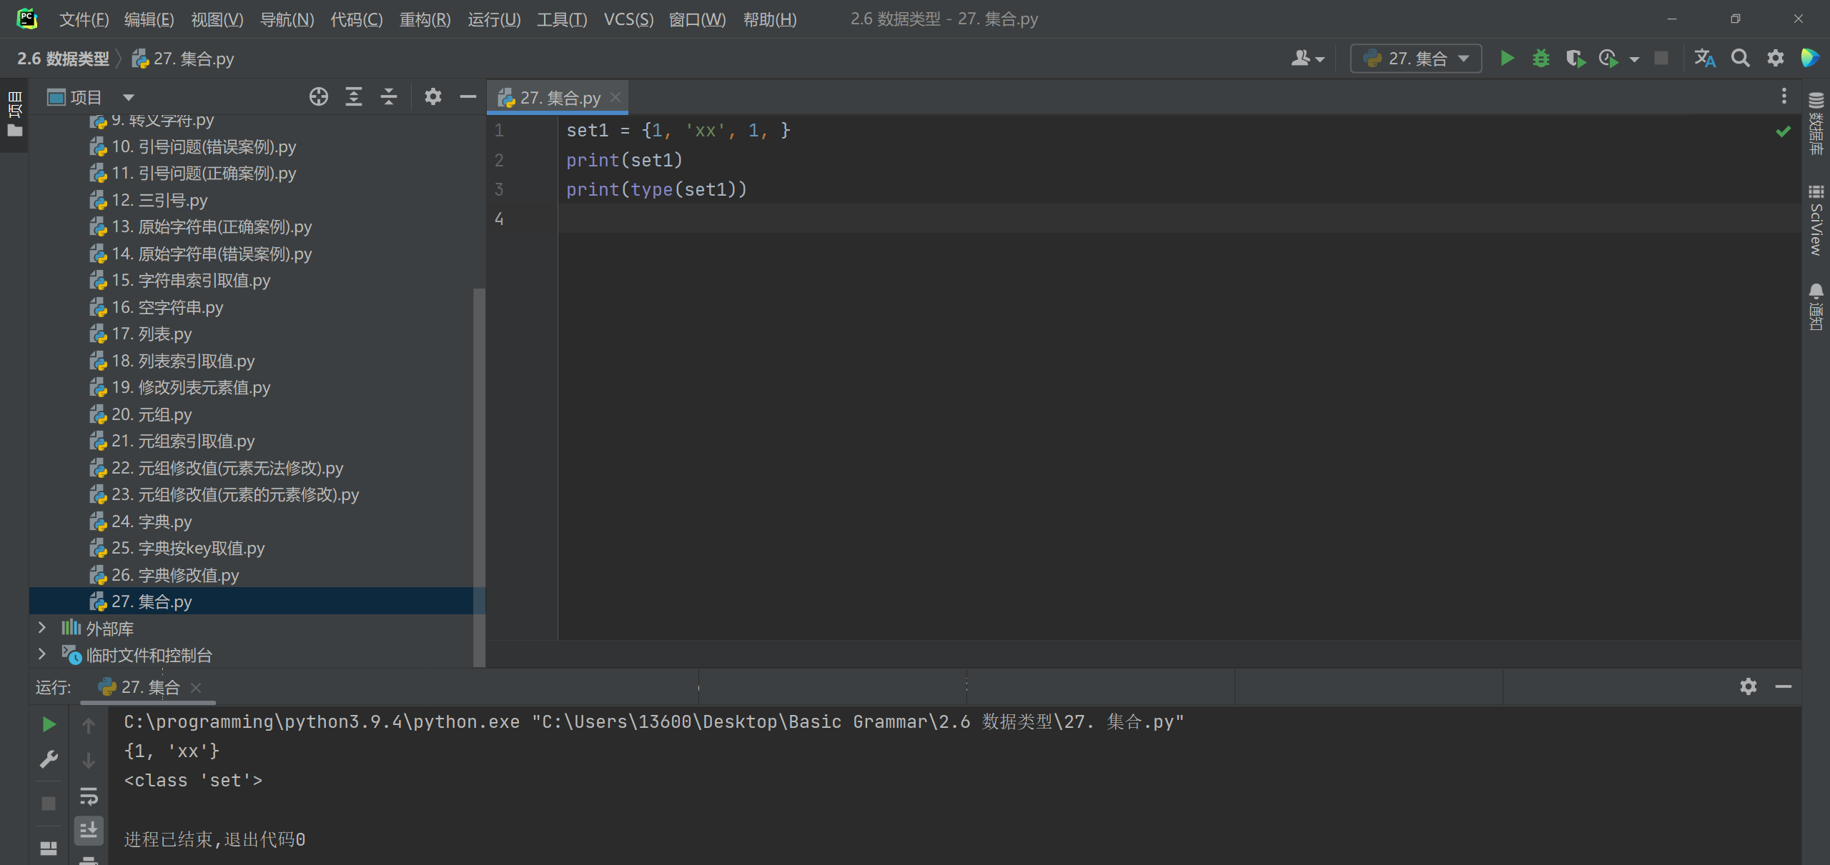
Task: Expand the 临时文件和控制台 tree node
Action: pyautogui.click(x=41, y=654)
